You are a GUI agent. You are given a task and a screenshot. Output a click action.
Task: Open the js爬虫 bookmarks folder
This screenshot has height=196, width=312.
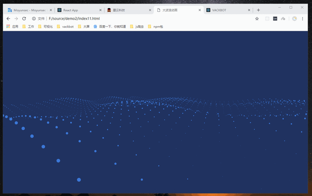pyautogui.click(x=137, y=27)
